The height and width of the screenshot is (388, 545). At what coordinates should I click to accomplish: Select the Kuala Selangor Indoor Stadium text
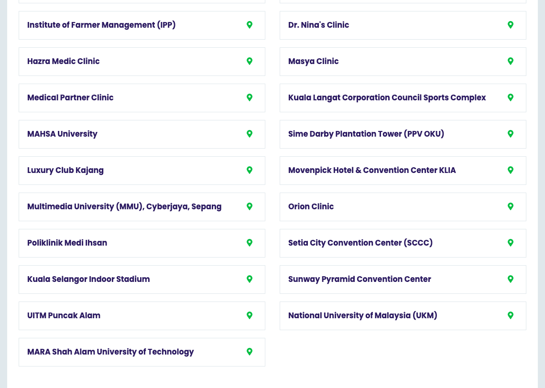(x=88, y=279)
